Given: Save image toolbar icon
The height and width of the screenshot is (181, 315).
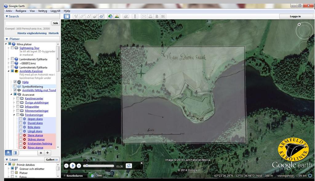Looking at the screenshot, I should (157, 16).
